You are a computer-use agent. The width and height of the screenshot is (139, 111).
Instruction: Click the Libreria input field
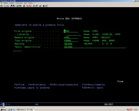click(74, 34)
